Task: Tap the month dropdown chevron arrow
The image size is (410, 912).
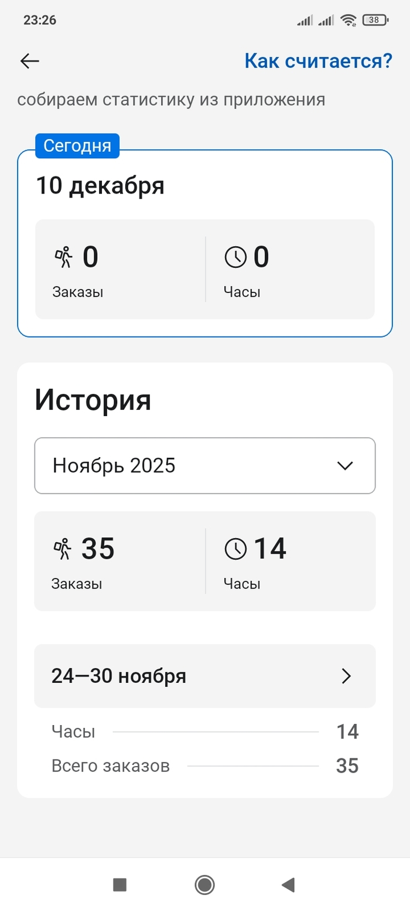Action: (x=346, y=466)
